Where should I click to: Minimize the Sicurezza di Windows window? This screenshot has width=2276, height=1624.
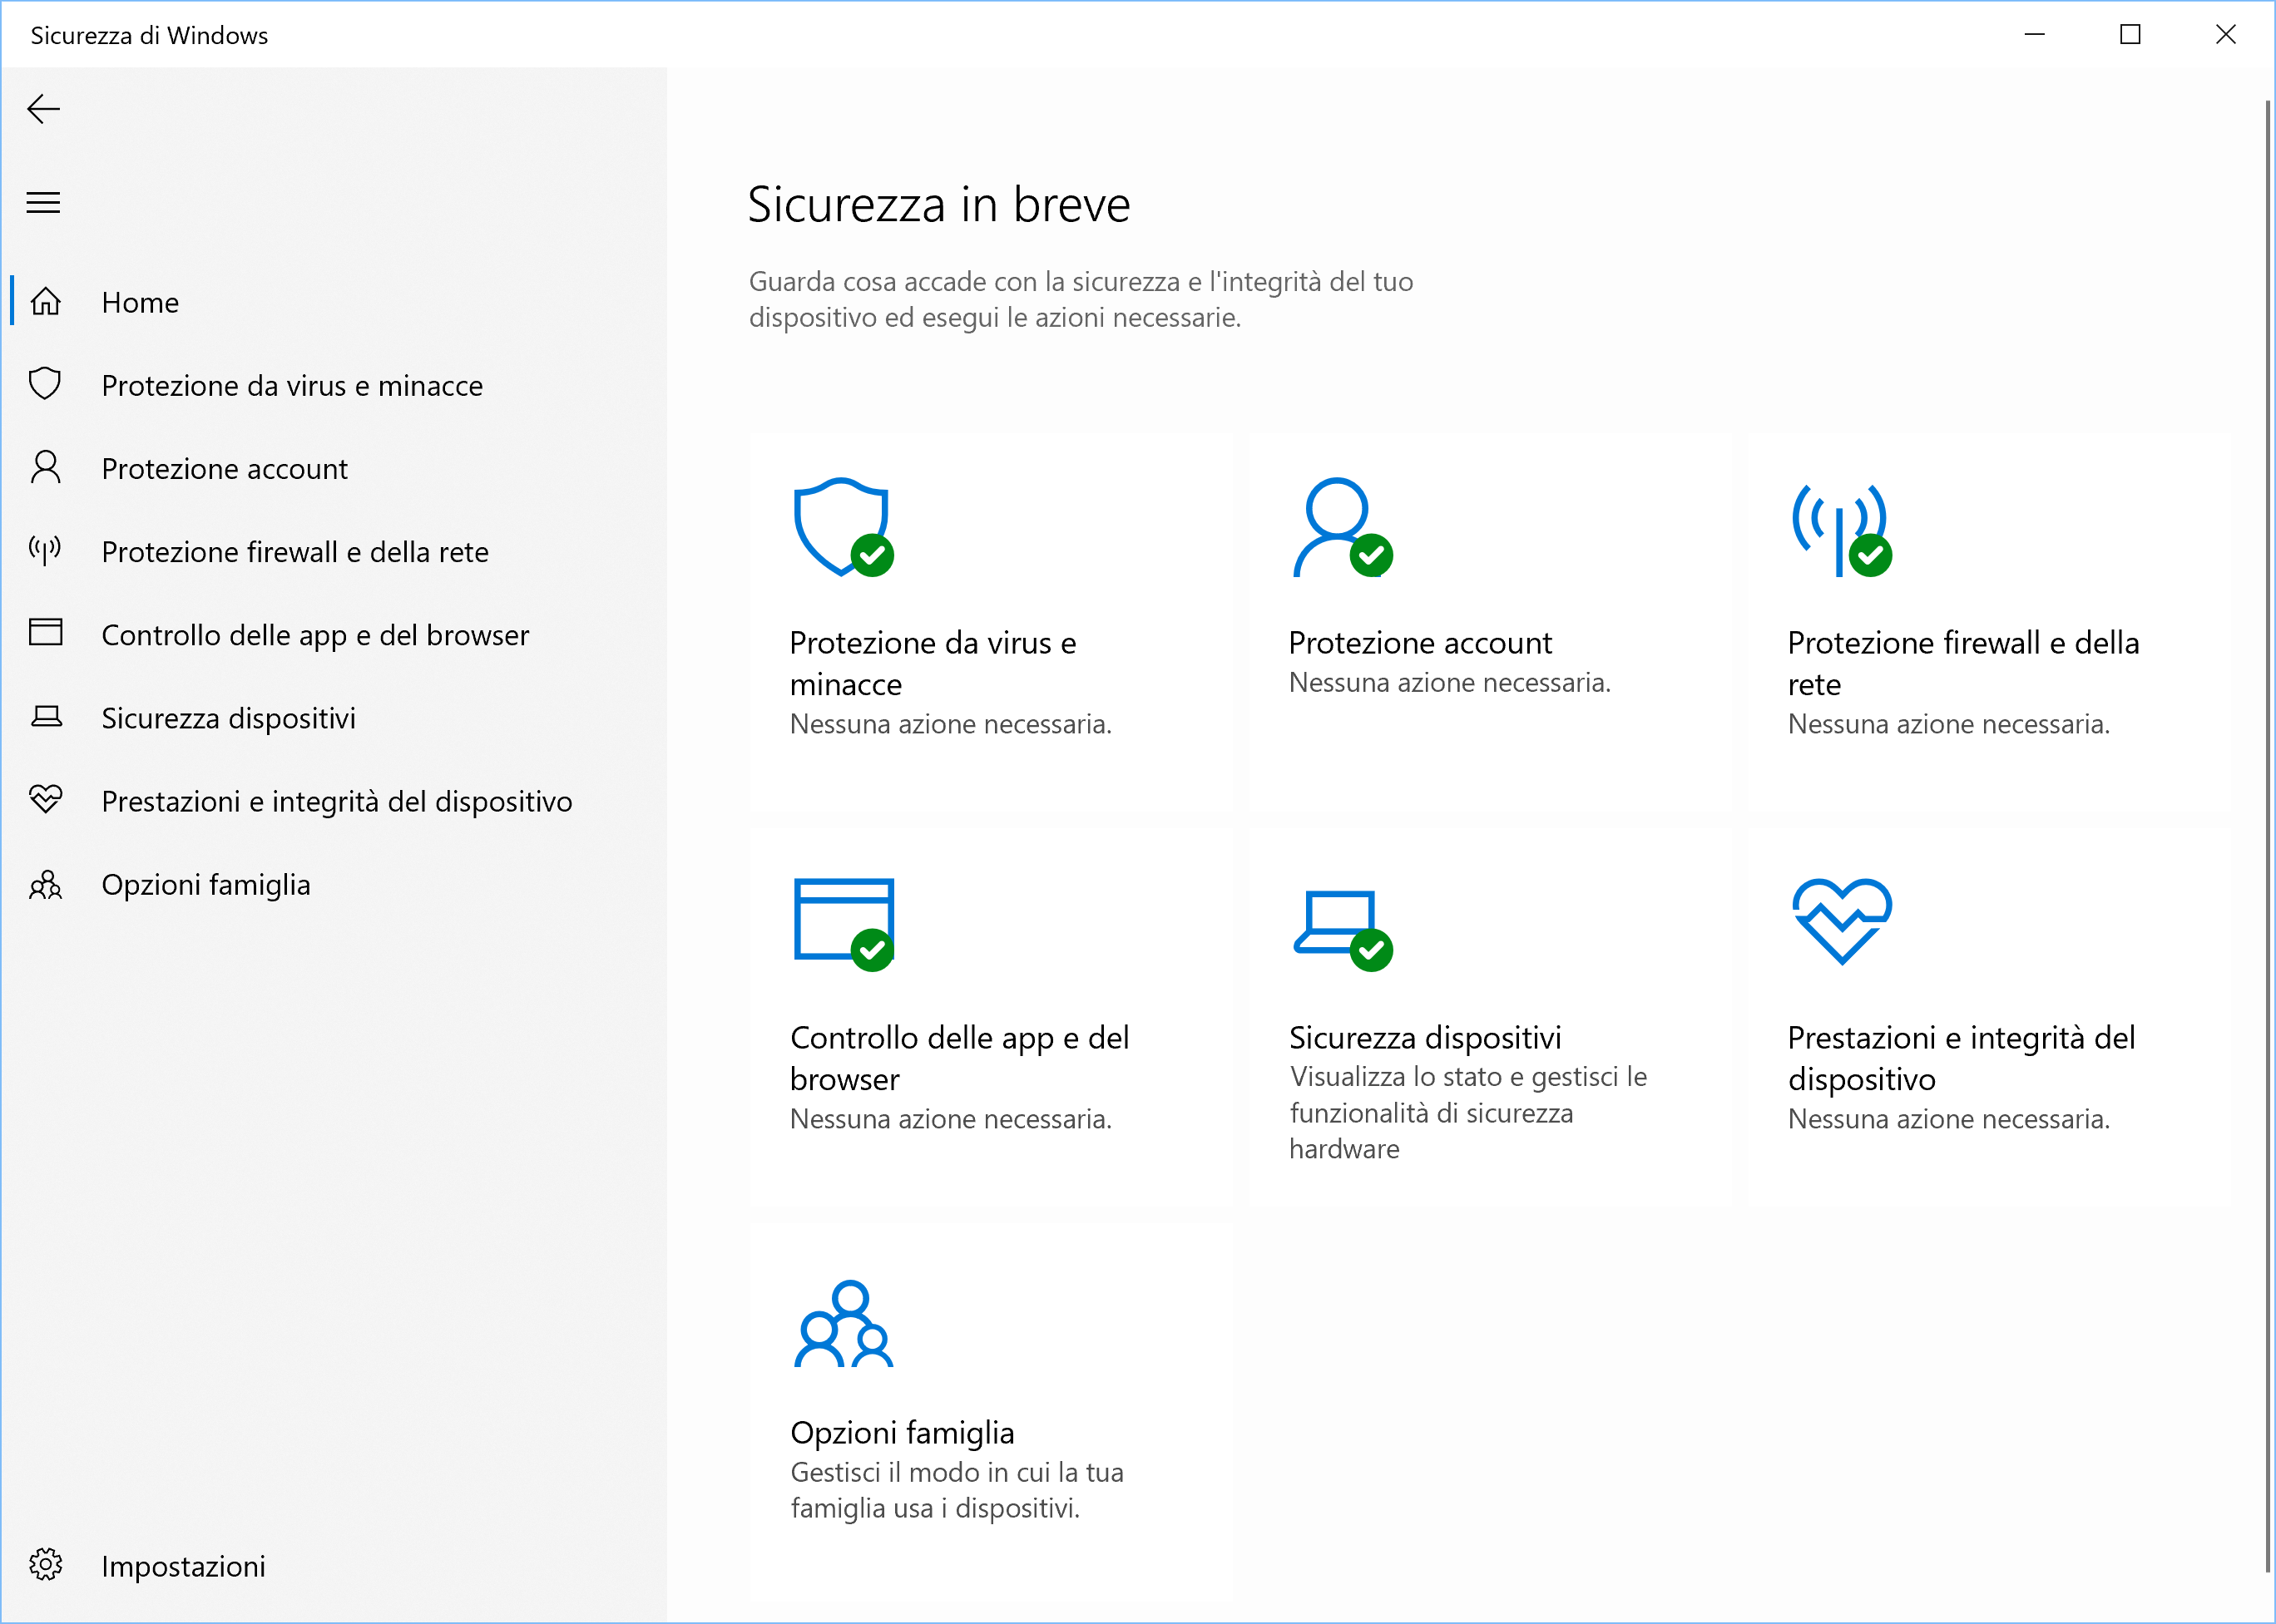2034,34
